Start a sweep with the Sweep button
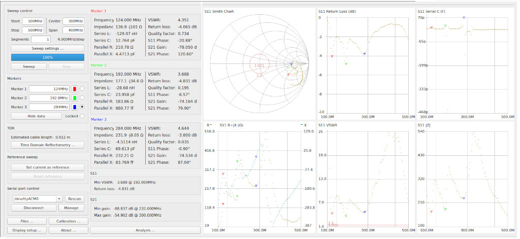520x239 pixels. coord(29,66)
